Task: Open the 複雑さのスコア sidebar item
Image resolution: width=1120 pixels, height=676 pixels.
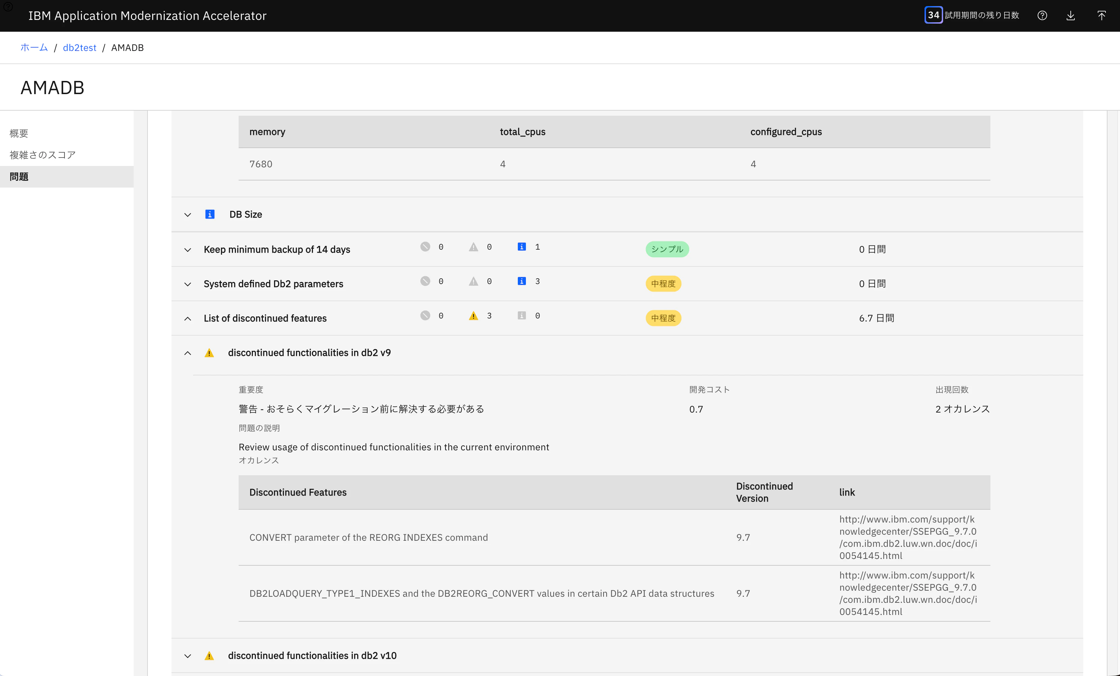Action: point(67,155)
